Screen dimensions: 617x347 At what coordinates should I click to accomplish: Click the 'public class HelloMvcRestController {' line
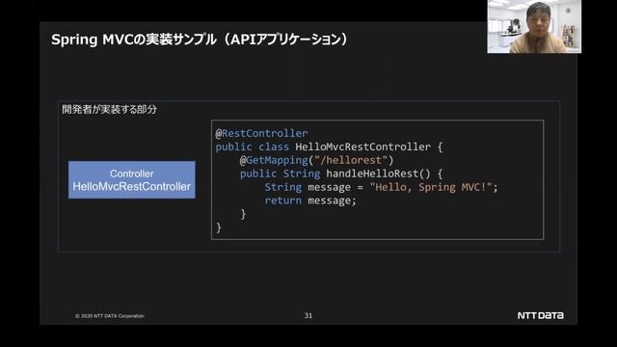329,147
